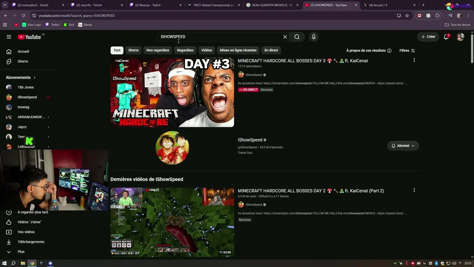Select the "Vidéos" filter chip
474x267 pixels.
(x=207, y=50)
